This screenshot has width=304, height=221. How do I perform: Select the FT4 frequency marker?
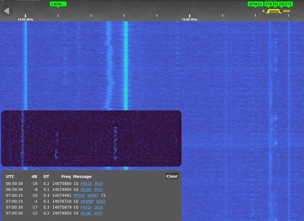click(x=288, y=4)
